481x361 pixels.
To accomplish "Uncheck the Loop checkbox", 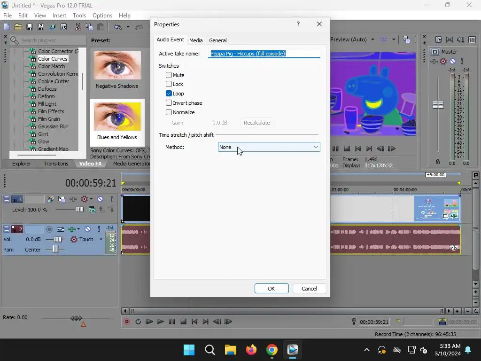I will [169, 94].
